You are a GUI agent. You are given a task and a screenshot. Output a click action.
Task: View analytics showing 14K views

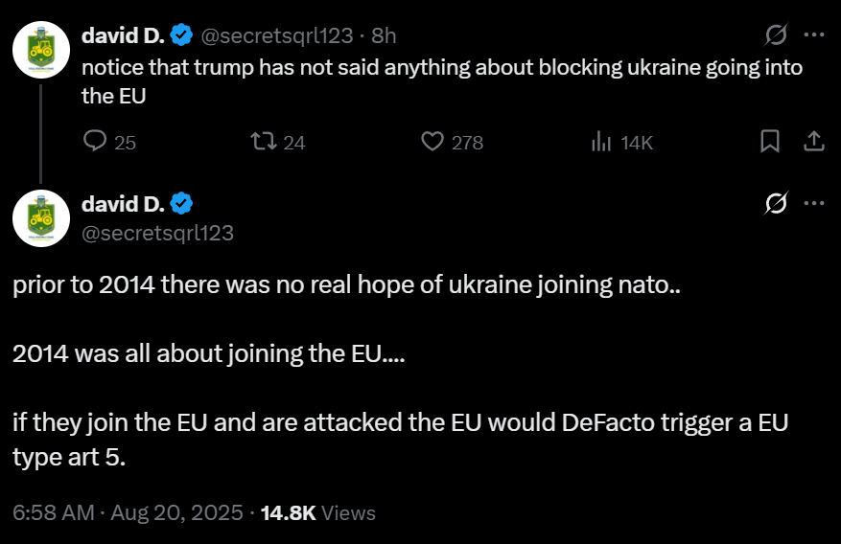click(621, 143)
